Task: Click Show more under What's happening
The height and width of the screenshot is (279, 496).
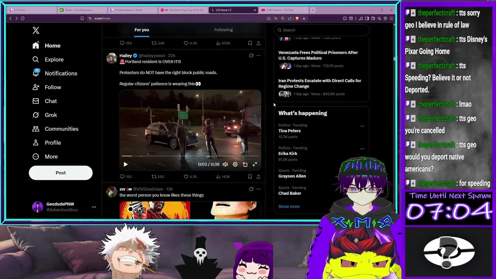Action: [x=289, y=207]
